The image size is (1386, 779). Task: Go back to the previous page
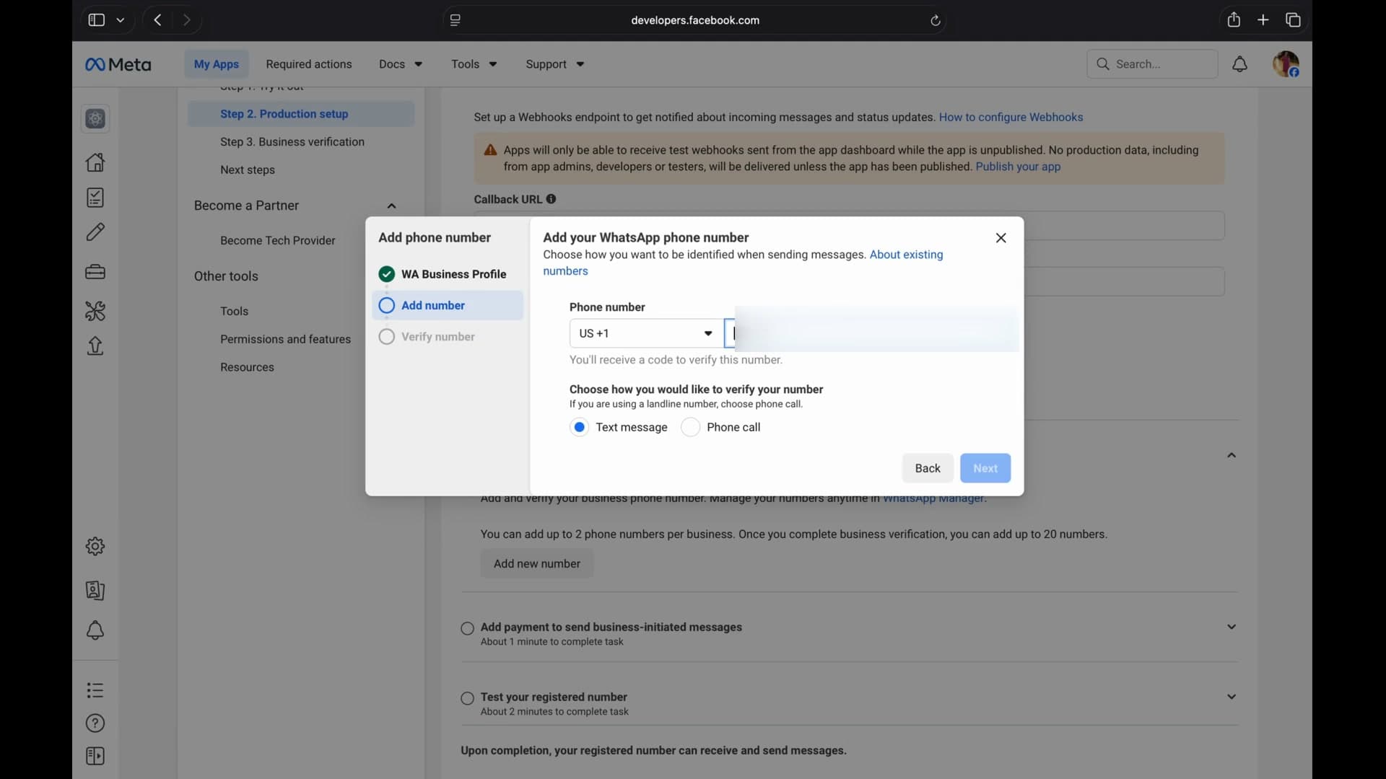tap(157, 20)
